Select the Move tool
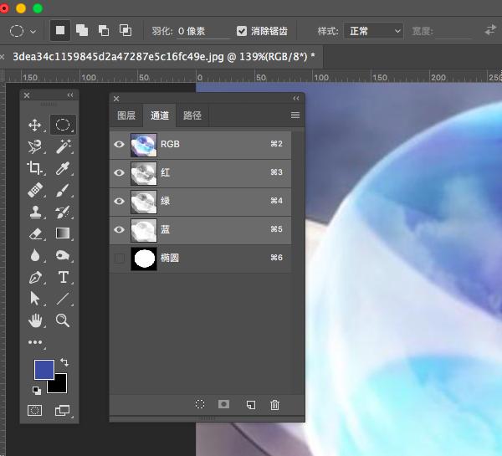Screen dimensions: 502x456 point(35,126)
